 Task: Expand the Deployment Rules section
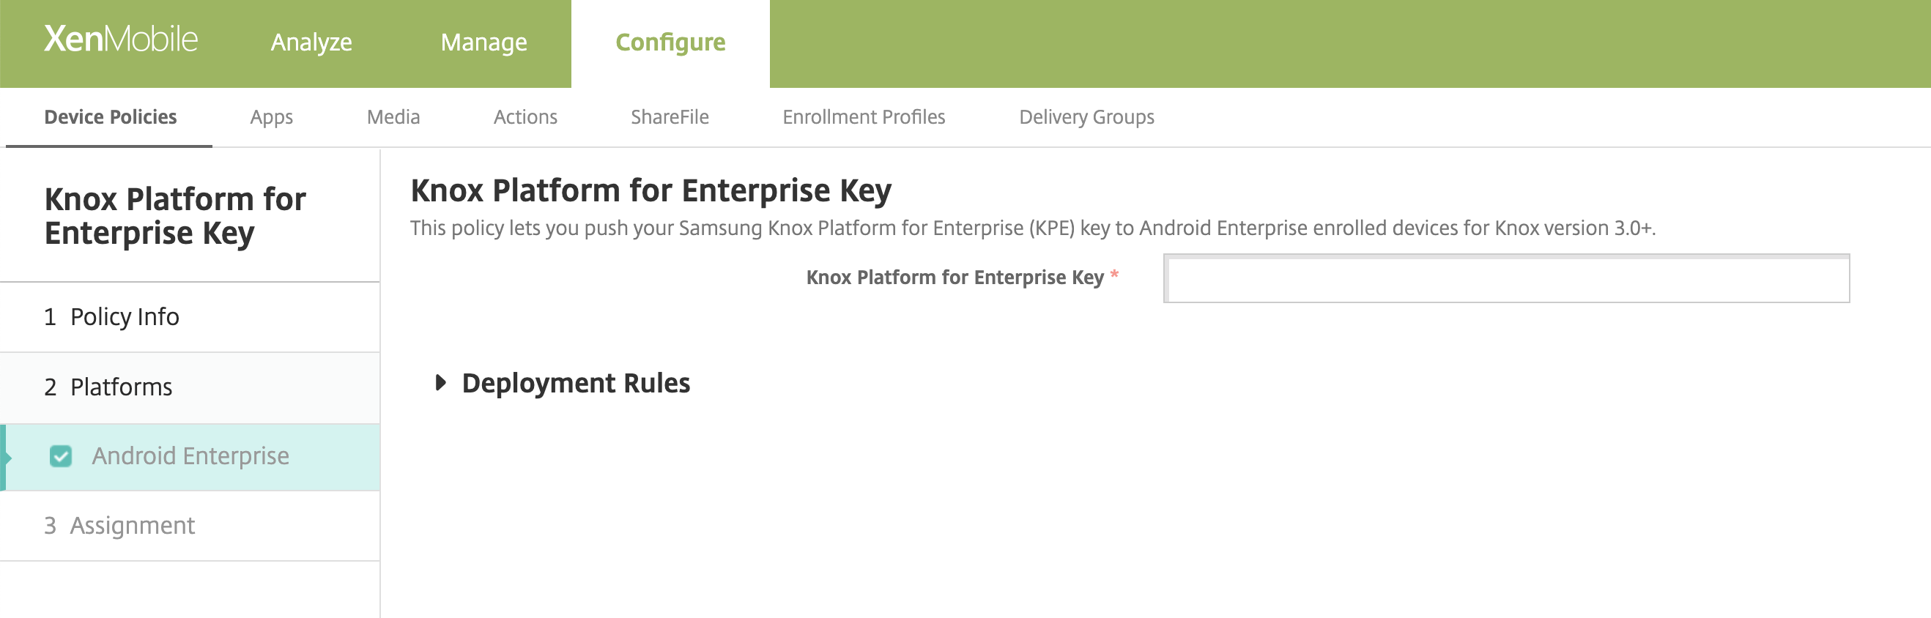pyautogui.click(x=441, y=383)
